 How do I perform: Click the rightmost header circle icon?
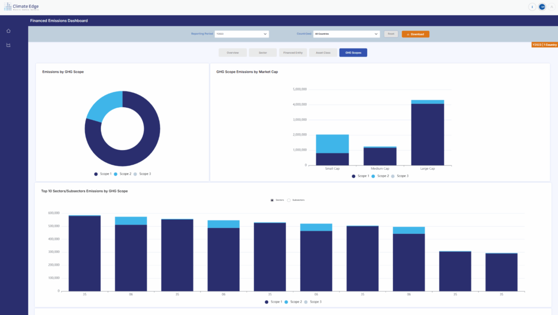pyautogui.click(x=551, y=7)
